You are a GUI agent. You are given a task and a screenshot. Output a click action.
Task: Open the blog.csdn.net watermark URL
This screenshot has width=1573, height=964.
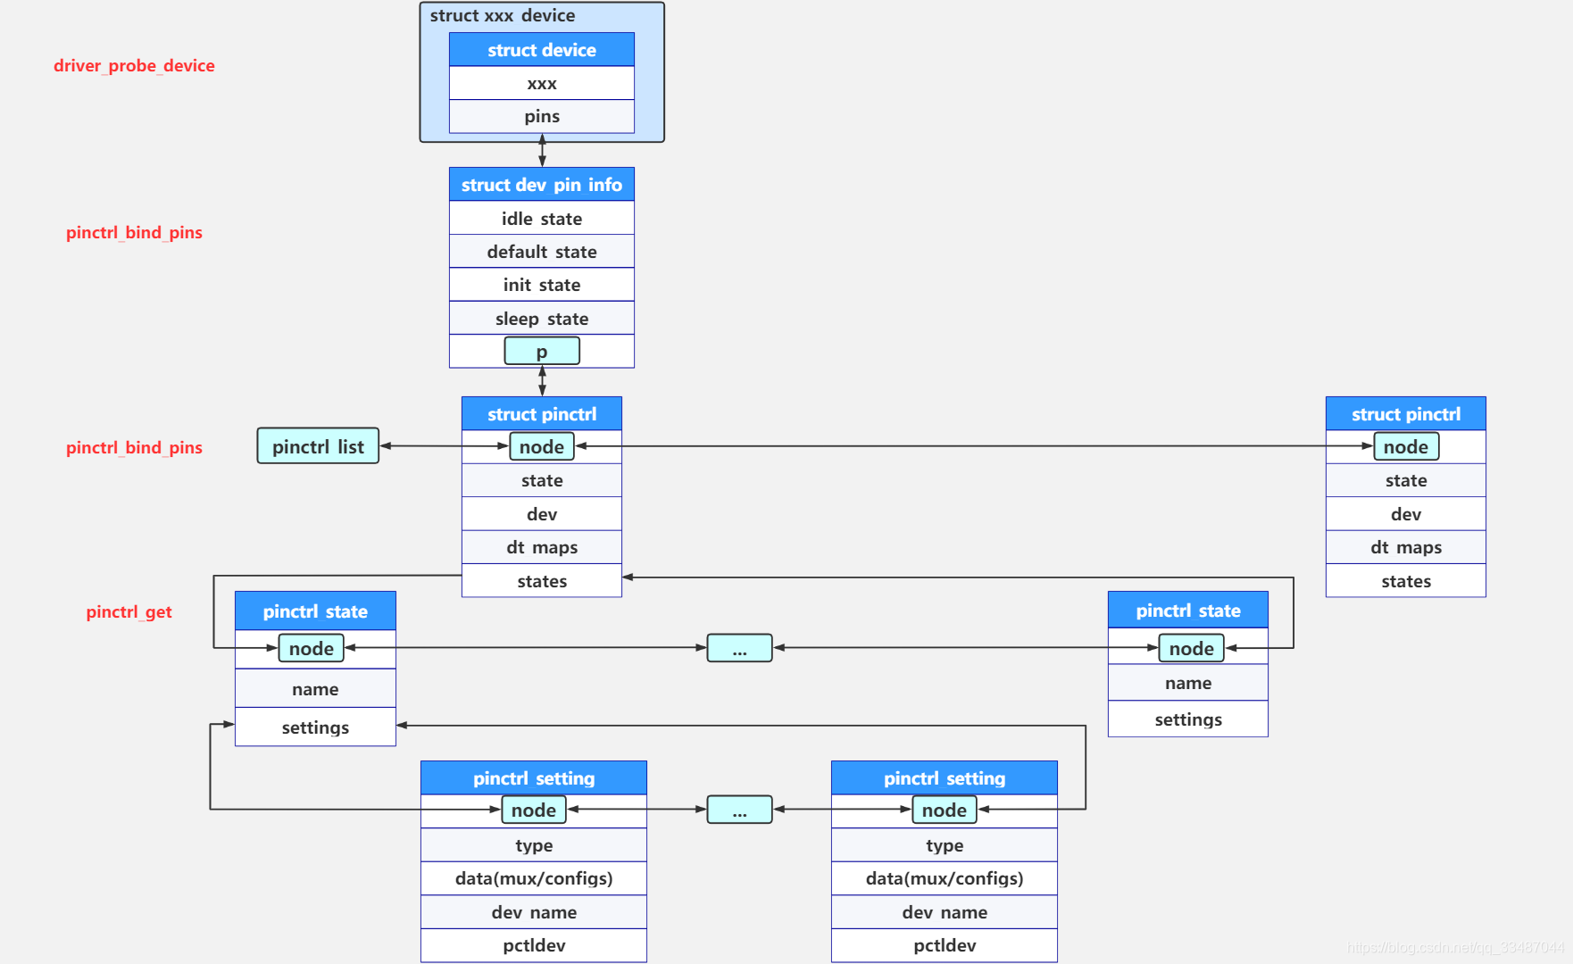coord(1455,947)
